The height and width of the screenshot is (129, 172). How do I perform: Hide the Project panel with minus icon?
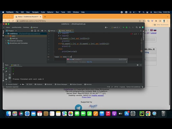point(45,31)
